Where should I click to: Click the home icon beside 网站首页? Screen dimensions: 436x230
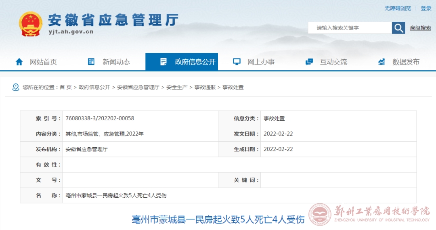point(19,62)
